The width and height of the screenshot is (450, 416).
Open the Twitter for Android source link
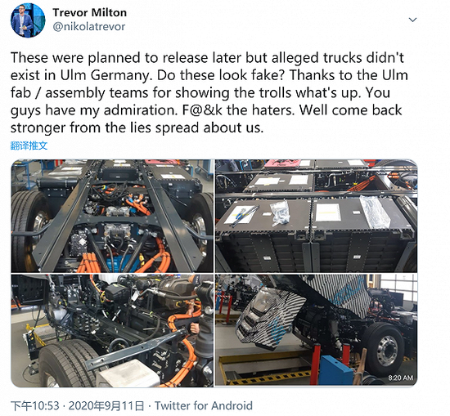click(x=204, y=406)
